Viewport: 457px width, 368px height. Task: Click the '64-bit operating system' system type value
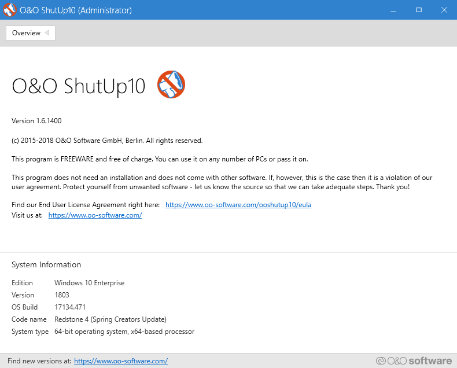pos(124,332)
